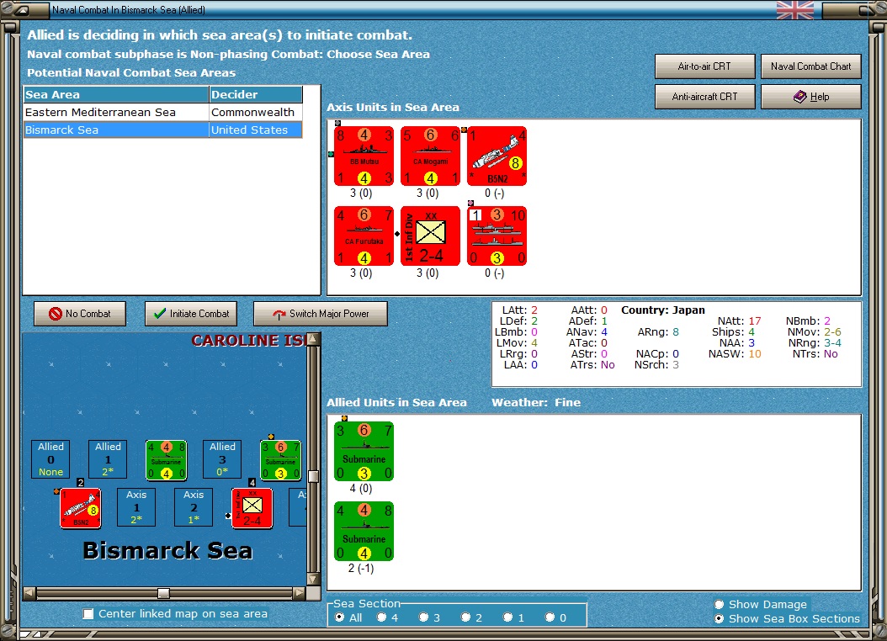Click the Allied 0 sea box
The width and height of the screenshot is (887, 641).
[50, 459]
